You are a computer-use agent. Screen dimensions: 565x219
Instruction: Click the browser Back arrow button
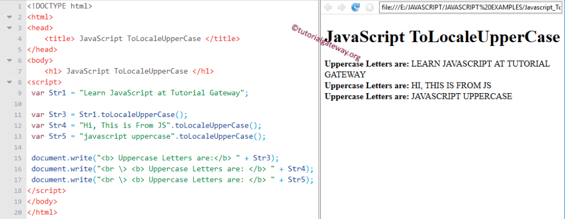(x=328, y=7)
